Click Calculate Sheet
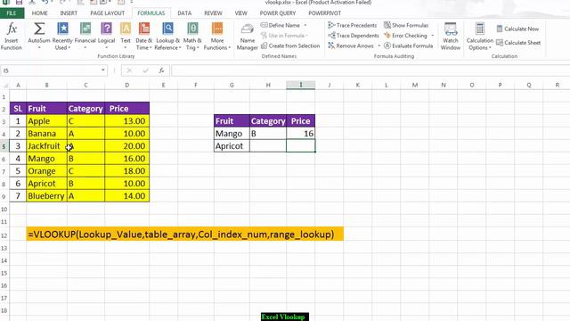The height and width of the screenshot is (321, 570). 518,43
